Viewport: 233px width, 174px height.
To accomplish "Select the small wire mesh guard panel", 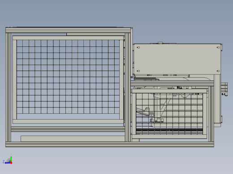I will [x=169, y=114].
